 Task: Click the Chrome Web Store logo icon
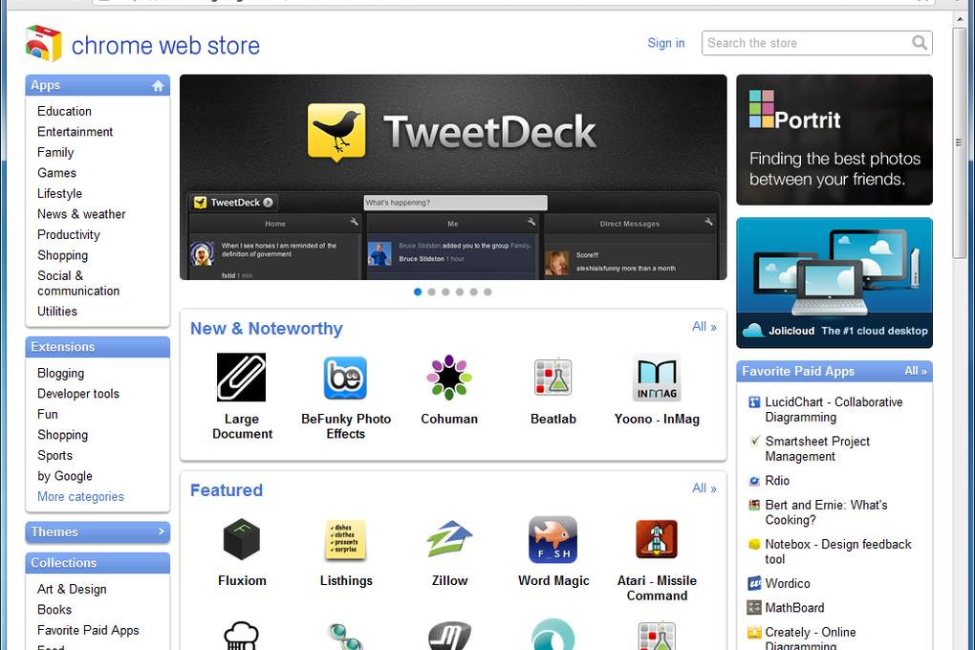pyautogui.click(x=44, y=44)
